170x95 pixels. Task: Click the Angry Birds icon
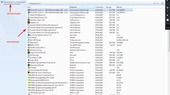click(29, 60)
